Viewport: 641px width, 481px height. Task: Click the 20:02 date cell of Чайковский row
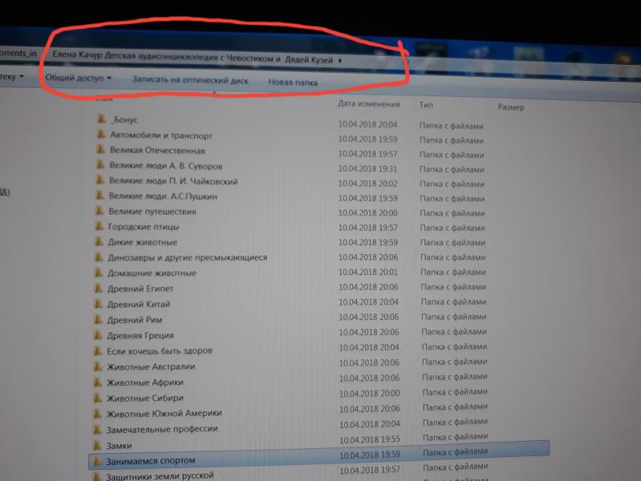pos(367,184)
